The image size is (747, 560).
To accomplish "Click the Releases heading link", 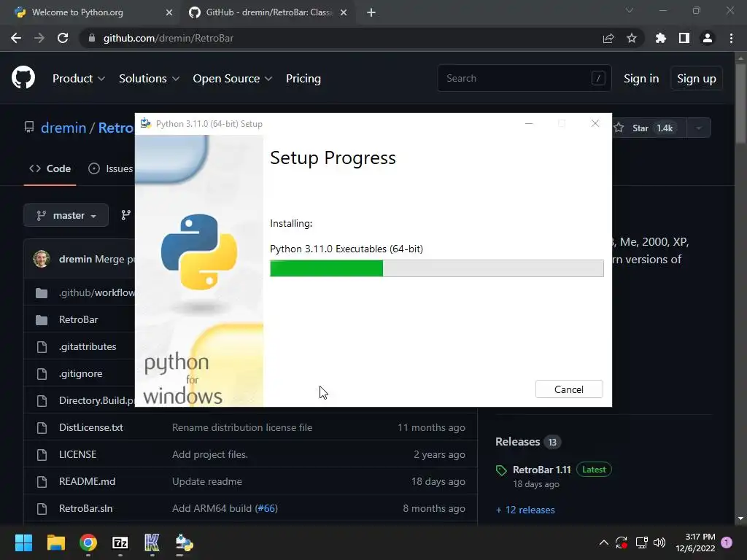I will 517,442.
